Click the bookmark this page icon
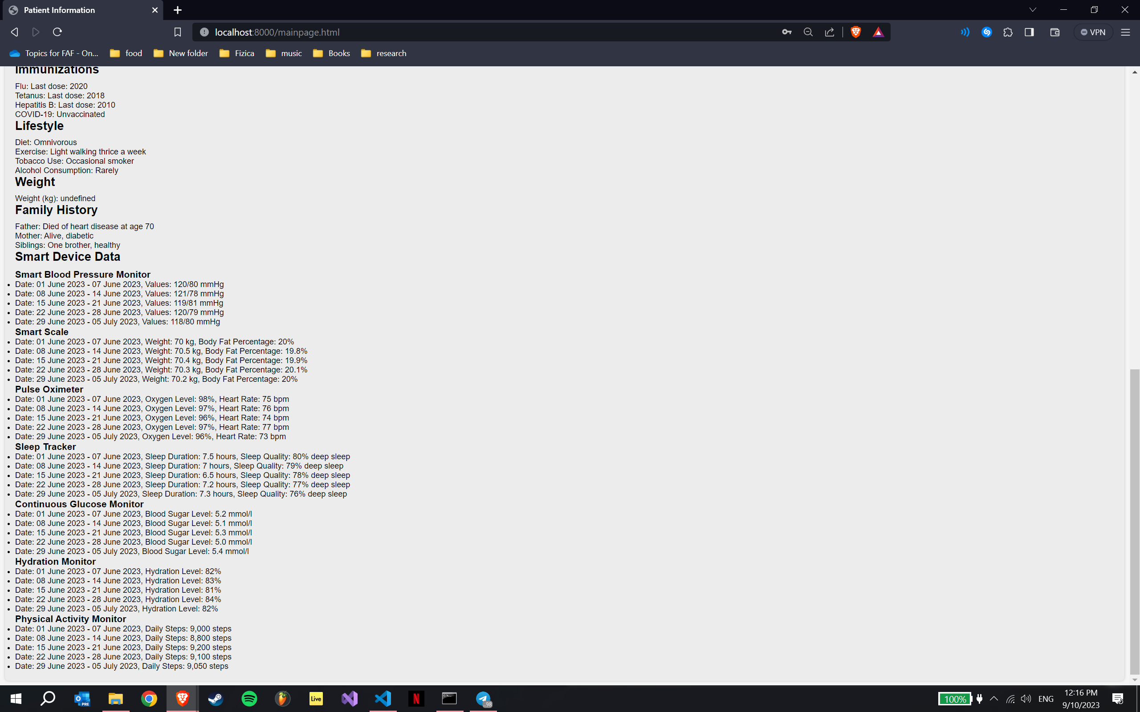 pyautogui.click(x=178, y=32)
